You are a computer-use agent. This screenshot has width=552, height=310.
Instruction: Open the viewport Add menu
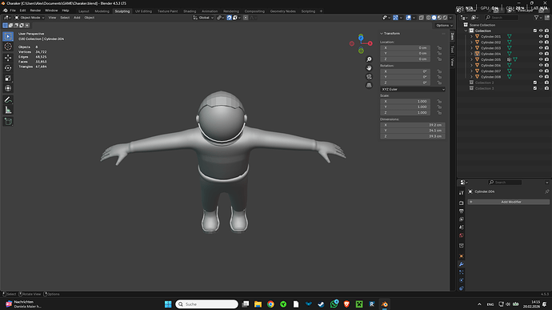[77, 18]
